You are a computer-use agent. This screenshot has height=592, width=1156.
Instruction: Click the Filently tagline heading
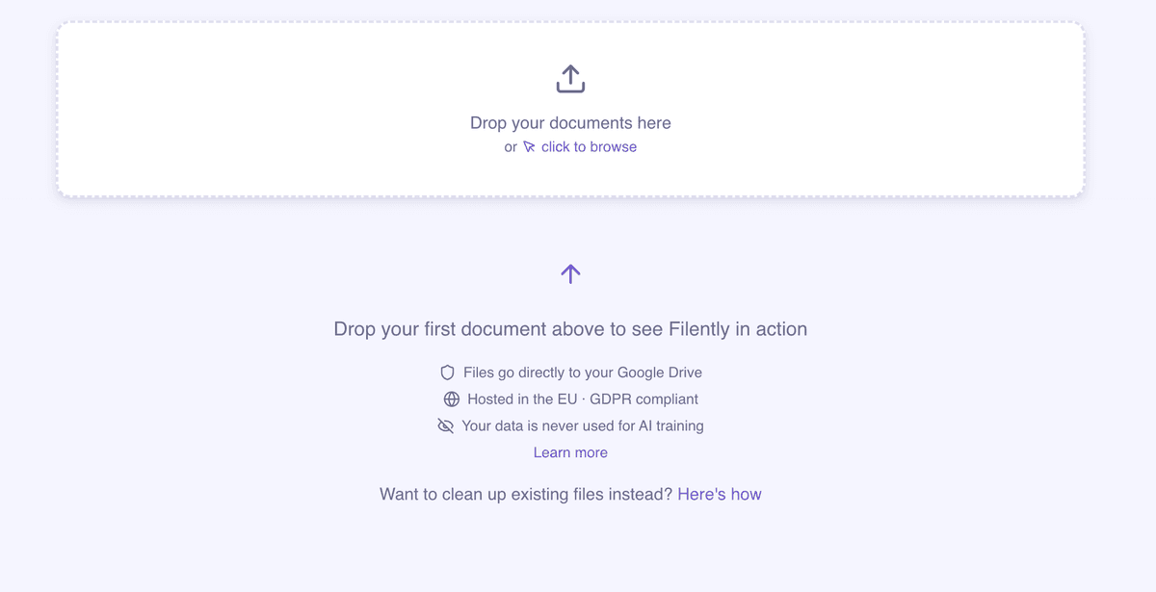pyautogui.click(x=570, y=328)
